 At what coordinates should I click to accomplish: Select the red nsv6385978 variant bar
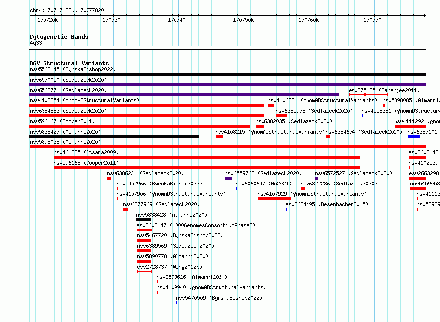coord(281,116)
